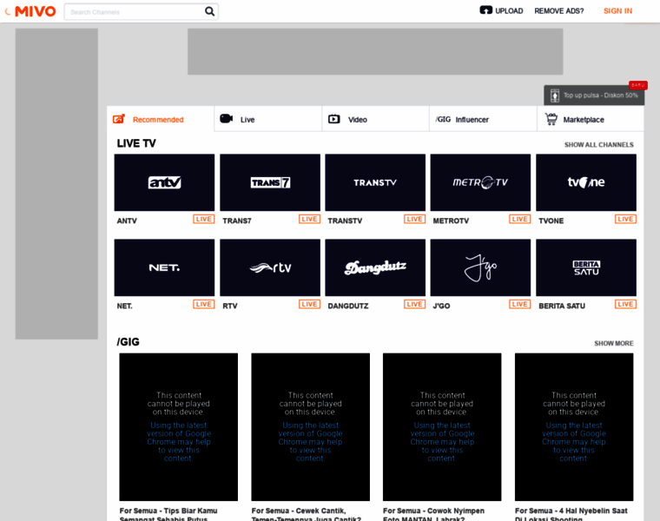Click the LIVE badge next to BERITA SATU

pos(625,304)
